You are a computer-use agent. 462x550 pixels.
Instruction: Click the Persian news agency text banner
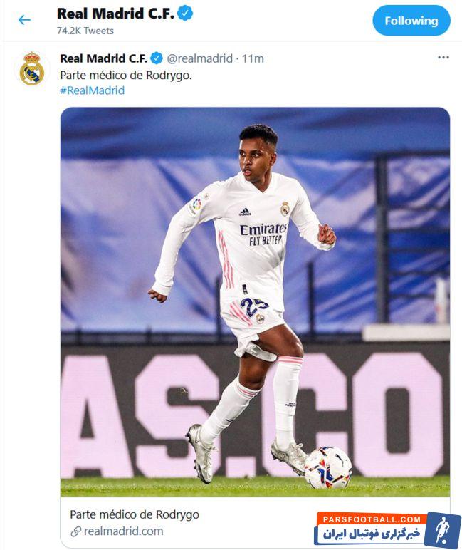(372, 534)
